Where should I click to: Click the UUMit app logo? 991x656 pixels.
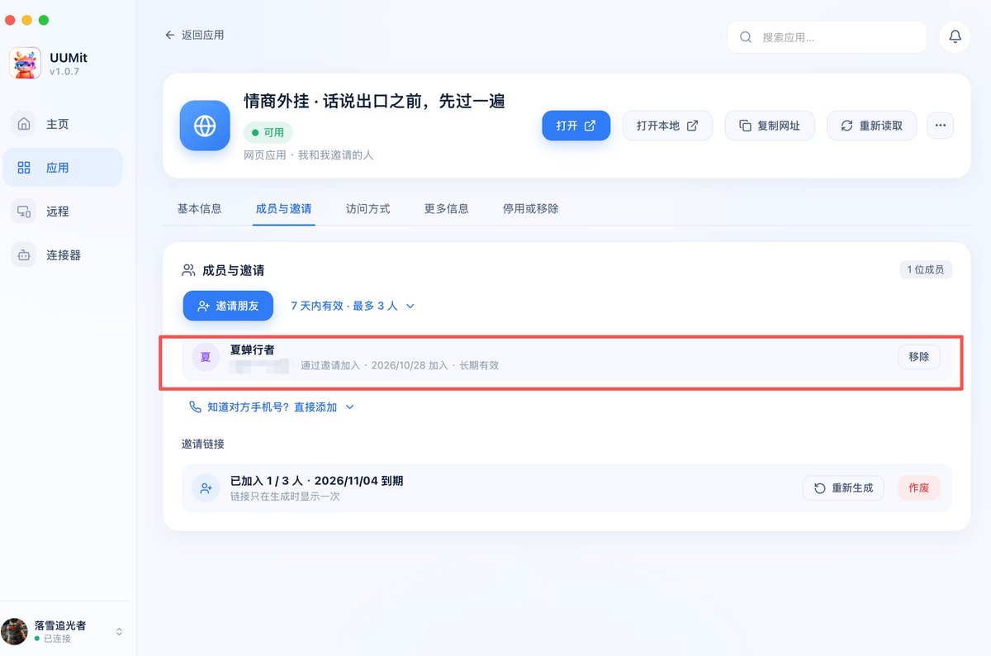25,64
